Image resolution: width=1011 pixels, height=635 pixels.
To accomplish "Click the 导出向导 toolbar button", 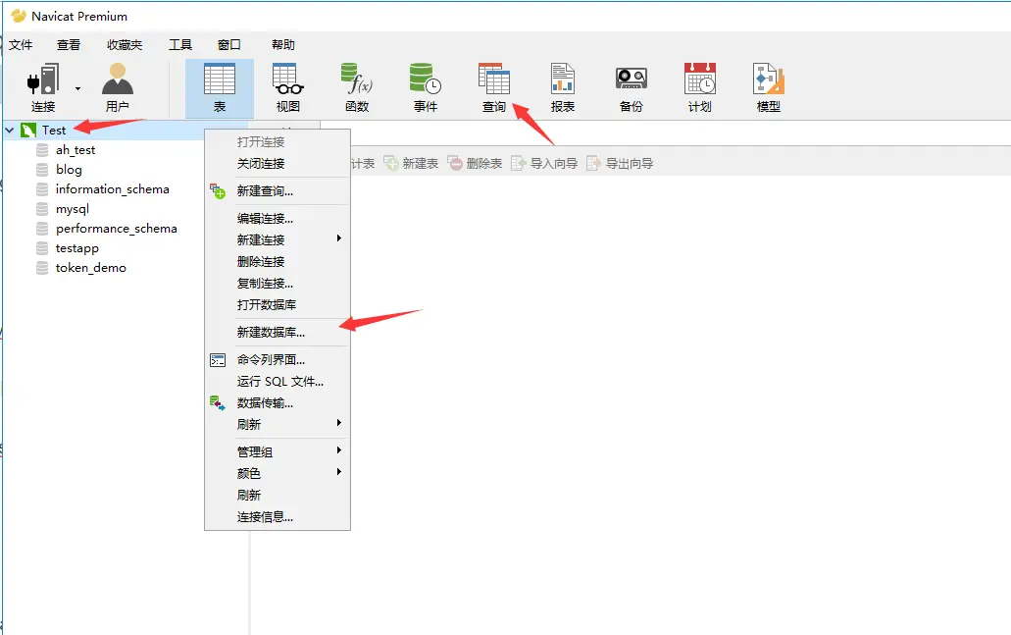I will tap(621, 163).
